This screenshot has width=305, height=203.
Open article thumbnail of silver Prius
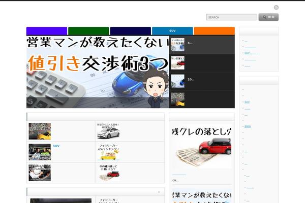(x=108, y=131)
